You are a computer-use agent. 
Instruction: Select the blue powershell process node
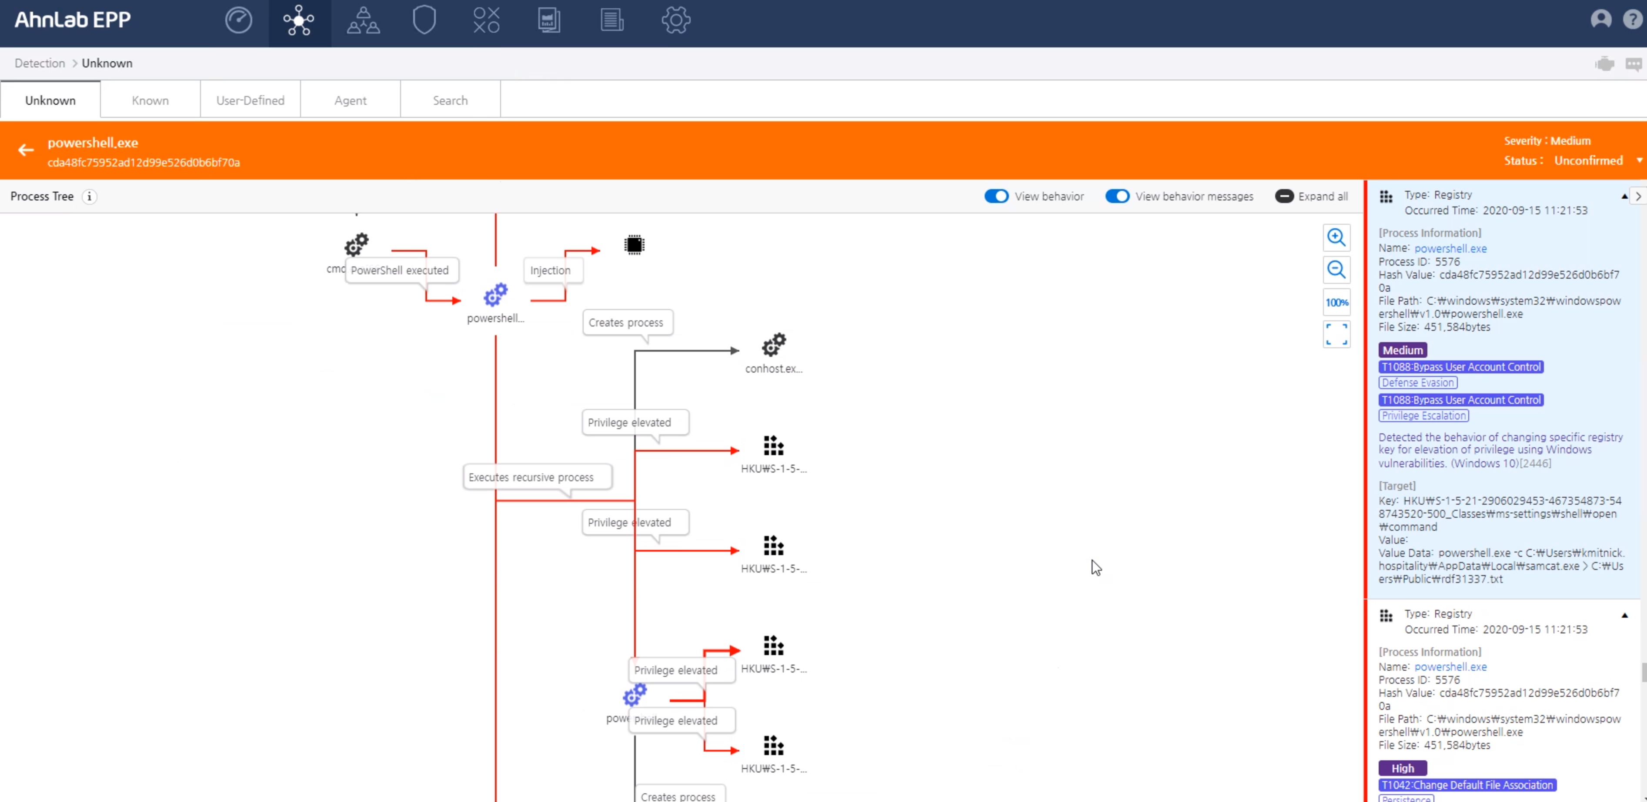495,295
